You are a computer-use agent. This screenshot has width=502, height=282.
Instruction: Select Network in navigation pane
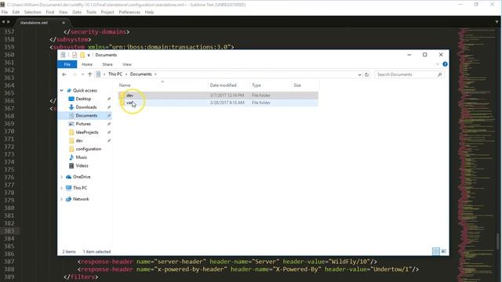(81, 199)
